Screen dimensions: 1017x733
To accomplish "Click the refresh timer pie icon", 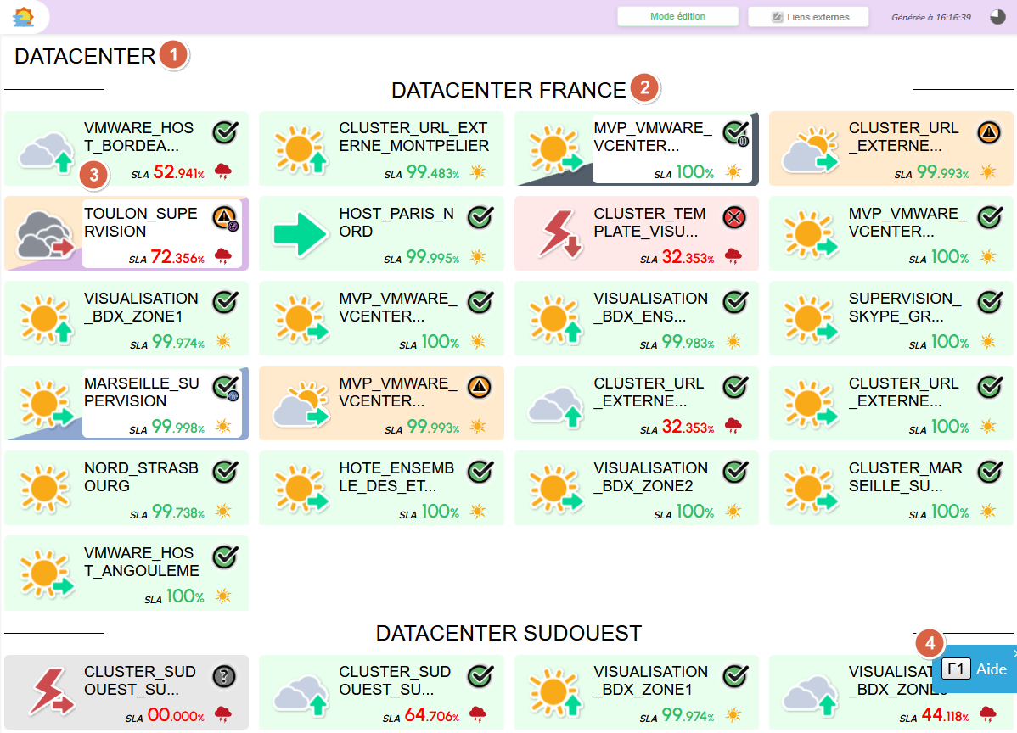I will click(997, 17).
